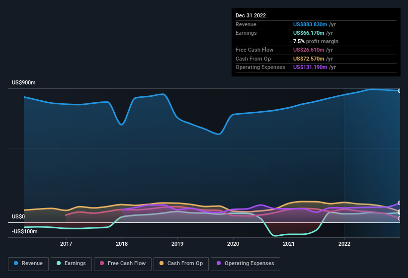This screenshot has width=408, height=278.
Task: Toggle the Cash From Op legend button
Action: tap(181, 264)
